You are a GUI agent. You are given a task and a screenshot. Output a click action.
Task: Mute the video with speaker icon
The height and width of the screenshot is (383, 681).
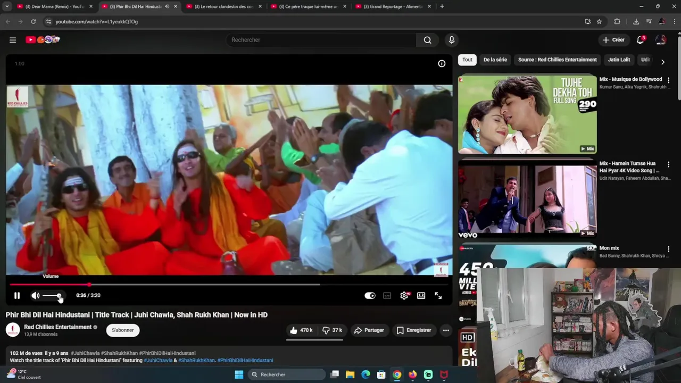(x=35, y=296)
